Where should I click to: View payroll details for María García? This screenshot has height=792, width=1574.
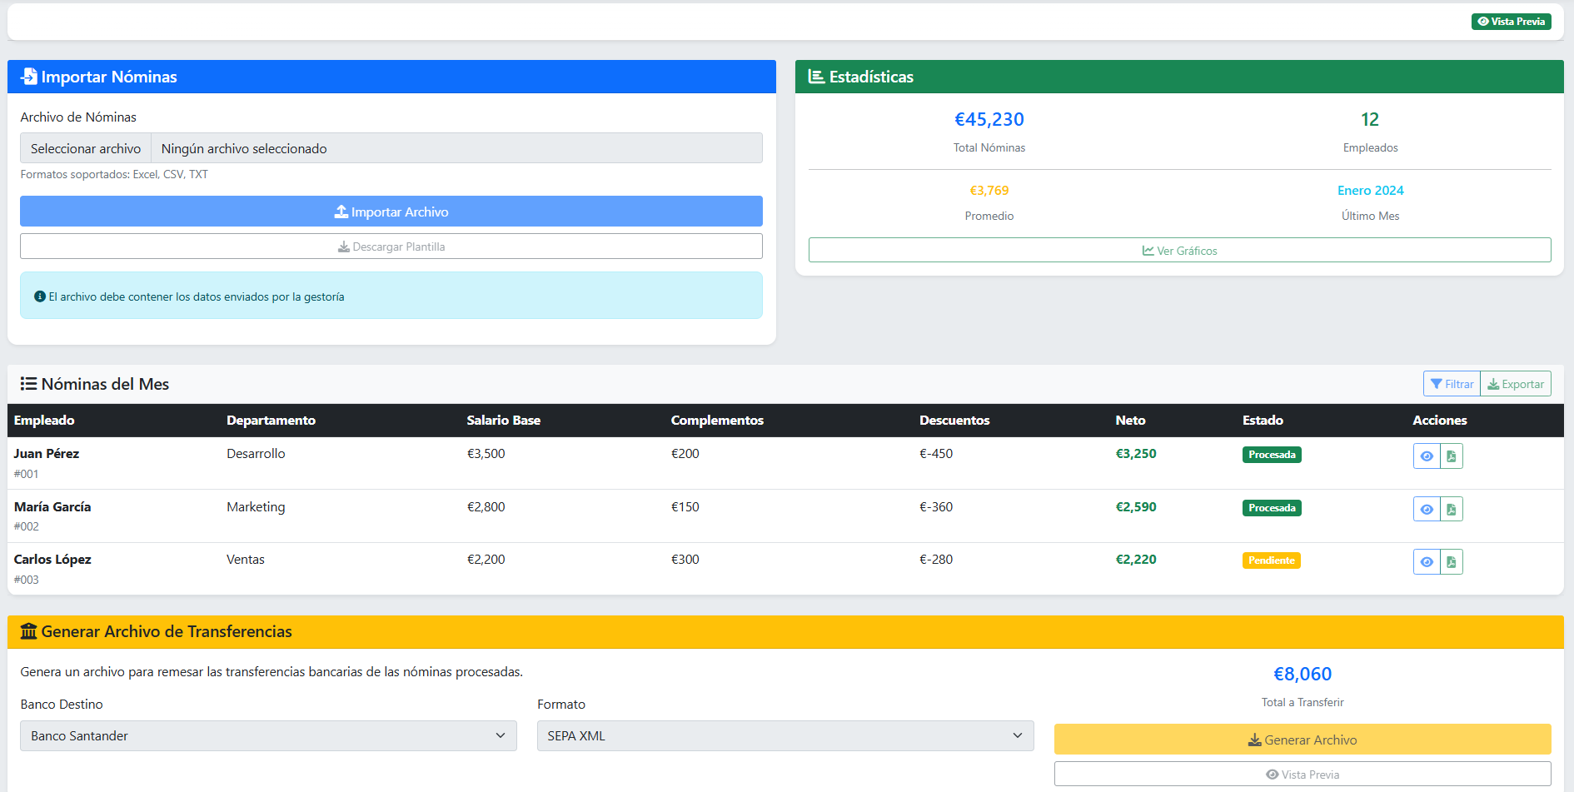coord(1426,509)
